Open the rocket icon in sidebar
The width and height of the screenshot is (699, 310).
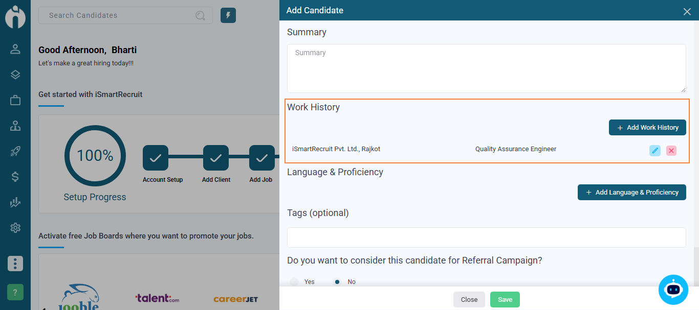point(15,151)
